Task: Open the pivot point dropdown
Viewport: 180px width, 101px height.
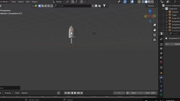Action: pyautogui.click(x=68, y=2)
